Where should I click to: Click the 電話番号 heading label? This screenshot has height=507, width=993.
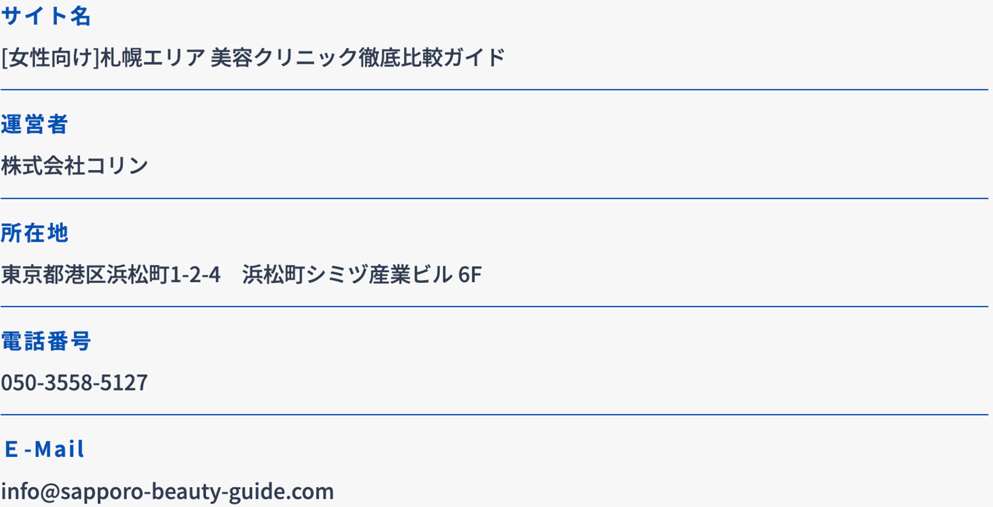46,341
